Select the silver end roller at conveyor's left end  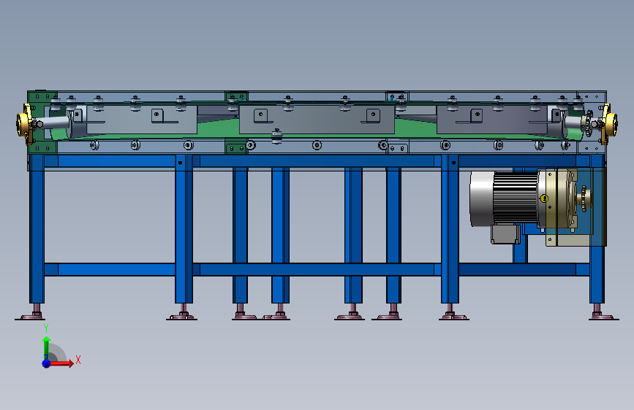click(56, 124)
